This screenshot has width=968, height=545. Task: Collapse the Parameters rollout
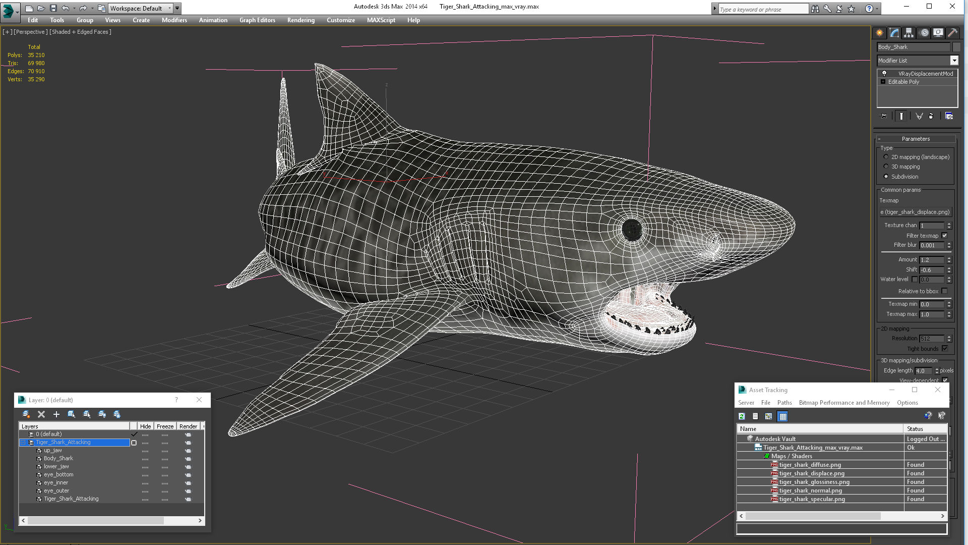tap(916, 139)
